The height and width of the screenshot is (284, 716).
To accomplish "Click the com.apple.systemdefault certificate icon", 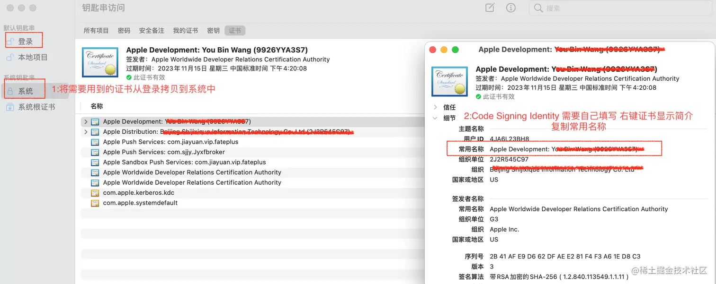I will [x=95, y=203].
